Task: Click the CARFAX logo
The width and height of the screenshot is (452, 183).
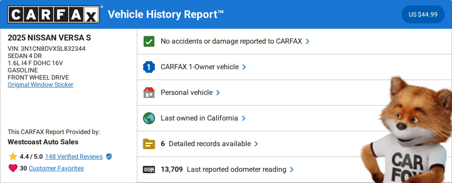Action: coord(54,14)
